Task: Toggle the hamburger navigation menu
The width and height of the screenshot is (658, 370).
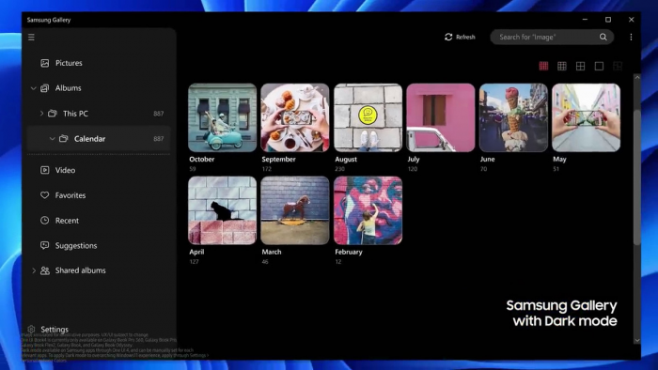Action: click(31, 38)
